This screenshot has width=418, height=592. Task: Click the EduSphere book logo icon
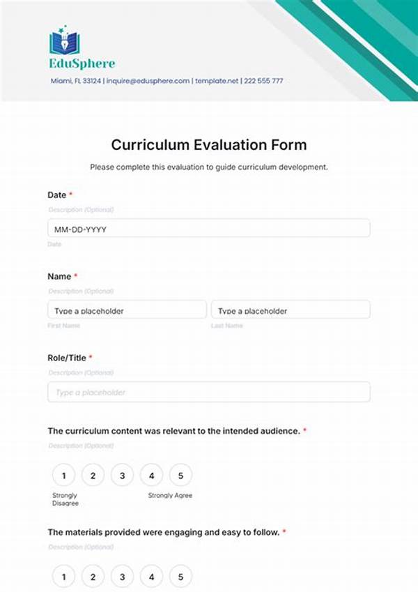click(x=65, y=41)
